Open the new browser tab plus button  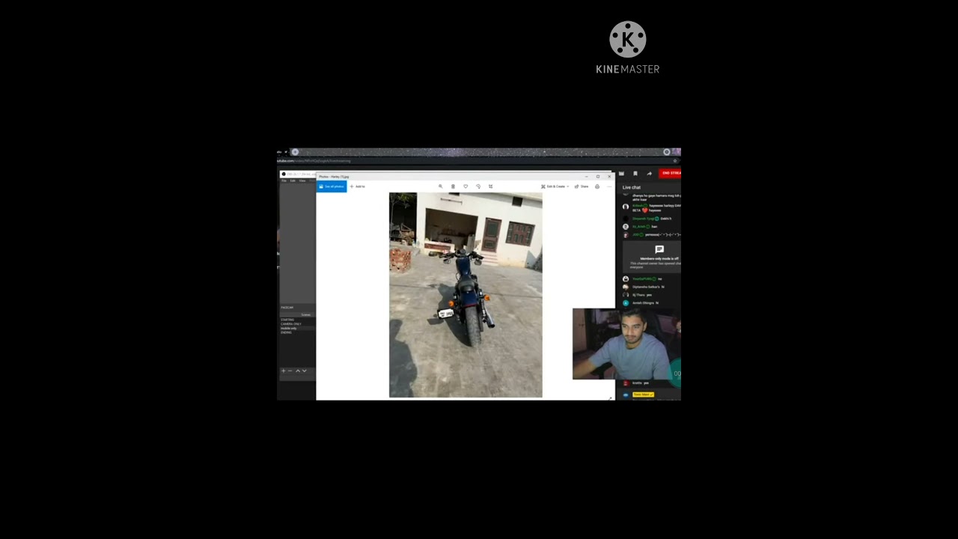295,152
